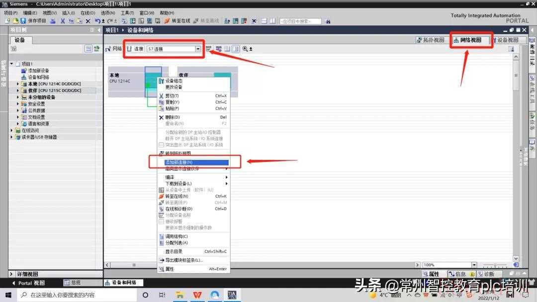537x302 pixels.
Task: Click the search in project input field
Action: [x=300, y=21]
